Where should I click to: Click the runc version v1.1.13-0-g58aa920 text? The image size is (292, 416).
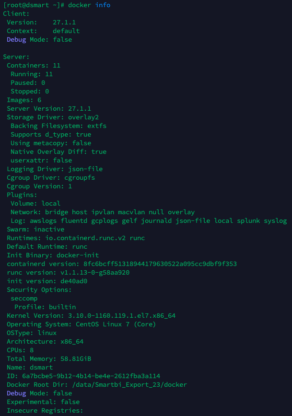(x=95, y=273)
